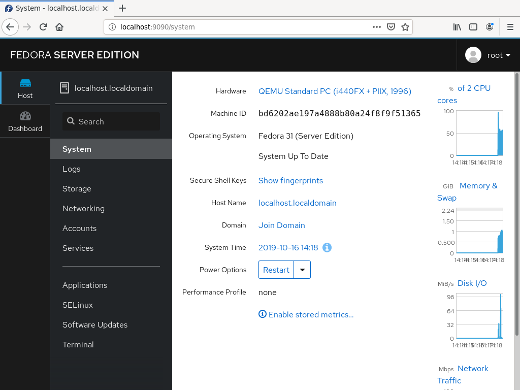520x390 pixels.
Task: Click the Join Domain link
Action: point(281,225)
